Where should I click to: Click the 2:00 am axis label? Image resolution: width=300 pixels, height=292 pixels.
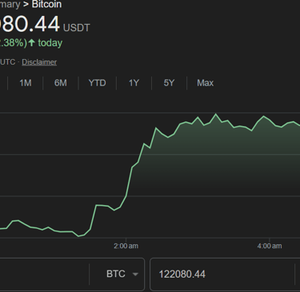point(126,246)
